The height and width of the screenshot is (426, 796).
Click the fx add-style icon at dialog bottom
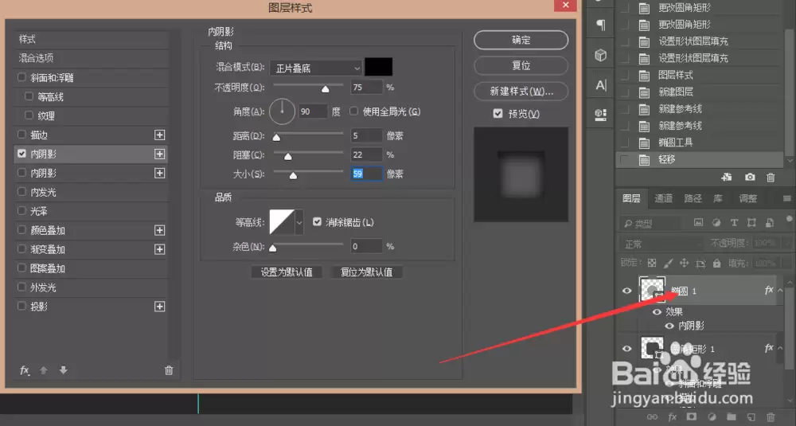(x=25, y=370)
